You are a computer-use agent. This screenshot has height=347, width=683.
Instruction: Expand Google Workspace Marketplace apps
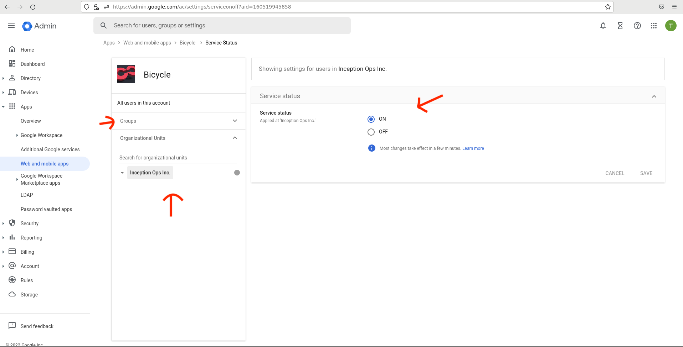coord(17,179)
